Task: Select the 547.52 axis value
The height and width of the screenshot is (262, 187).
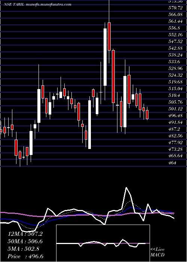Action: 175,41
